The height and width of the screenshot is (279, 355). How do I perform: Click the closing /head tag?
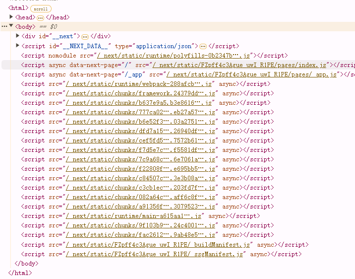point(58,17)
